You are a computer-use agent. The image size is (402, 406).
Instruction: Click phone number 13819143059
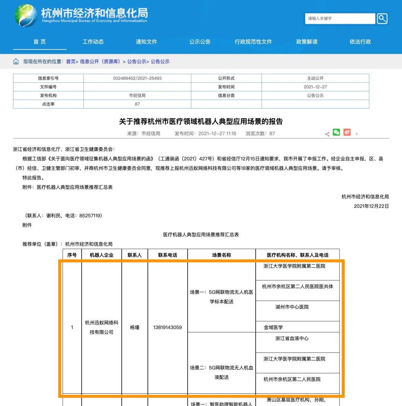(x=168, y=327)
